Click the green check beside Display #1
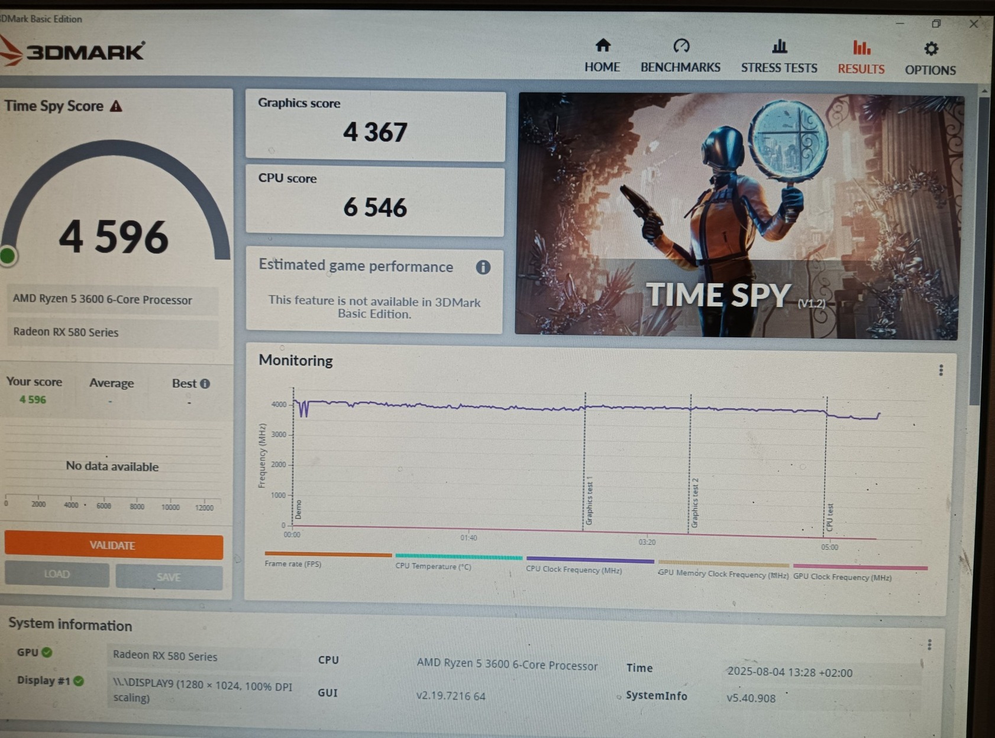 click(x=78, y=681)
